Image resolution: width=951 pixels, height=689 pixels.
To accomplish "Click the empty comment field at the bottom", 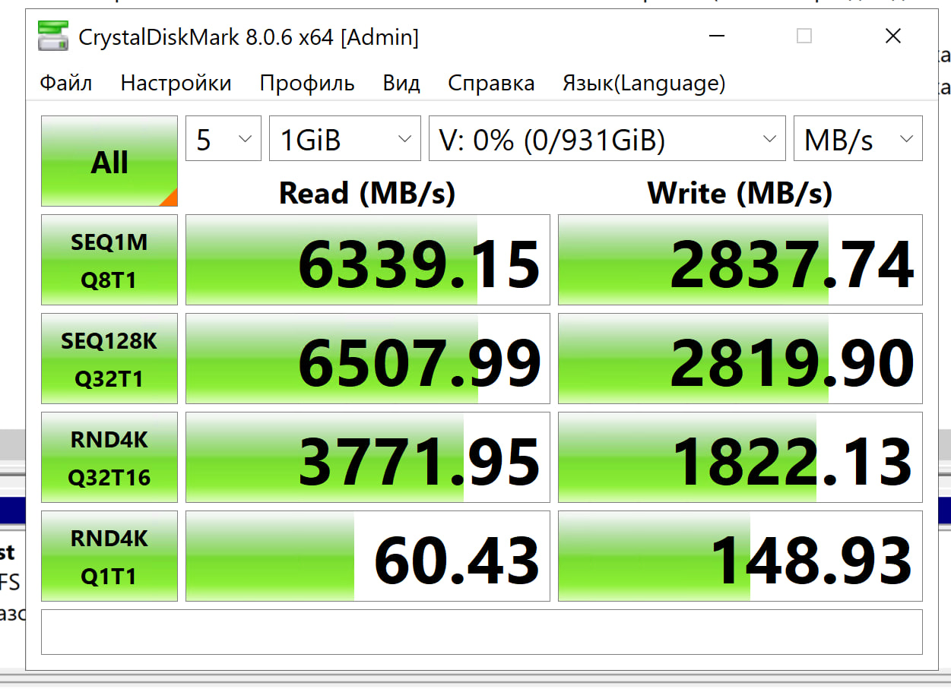I will point(482,632).
